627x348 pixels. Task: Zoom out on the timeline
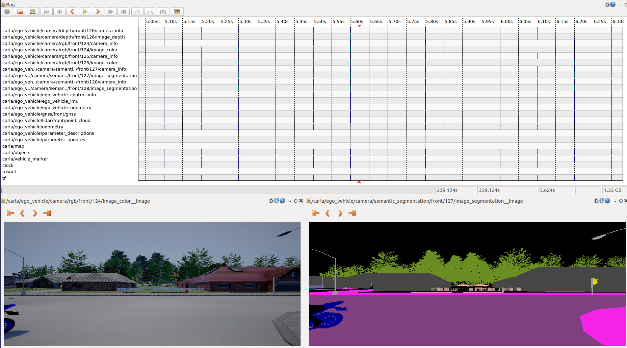point(150,11)
